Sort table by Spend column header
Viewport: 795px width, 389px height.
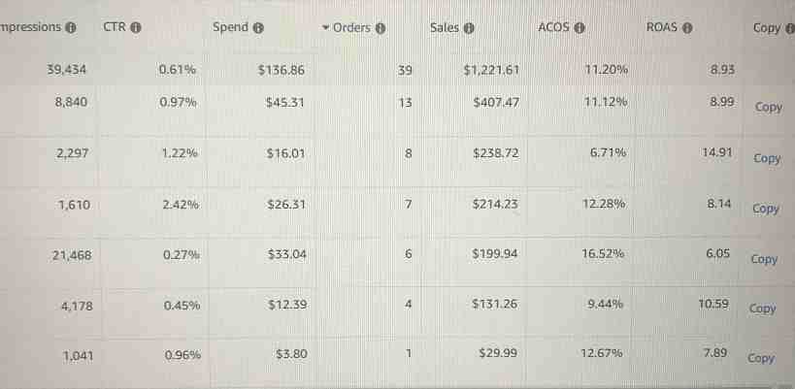point(230,27)
